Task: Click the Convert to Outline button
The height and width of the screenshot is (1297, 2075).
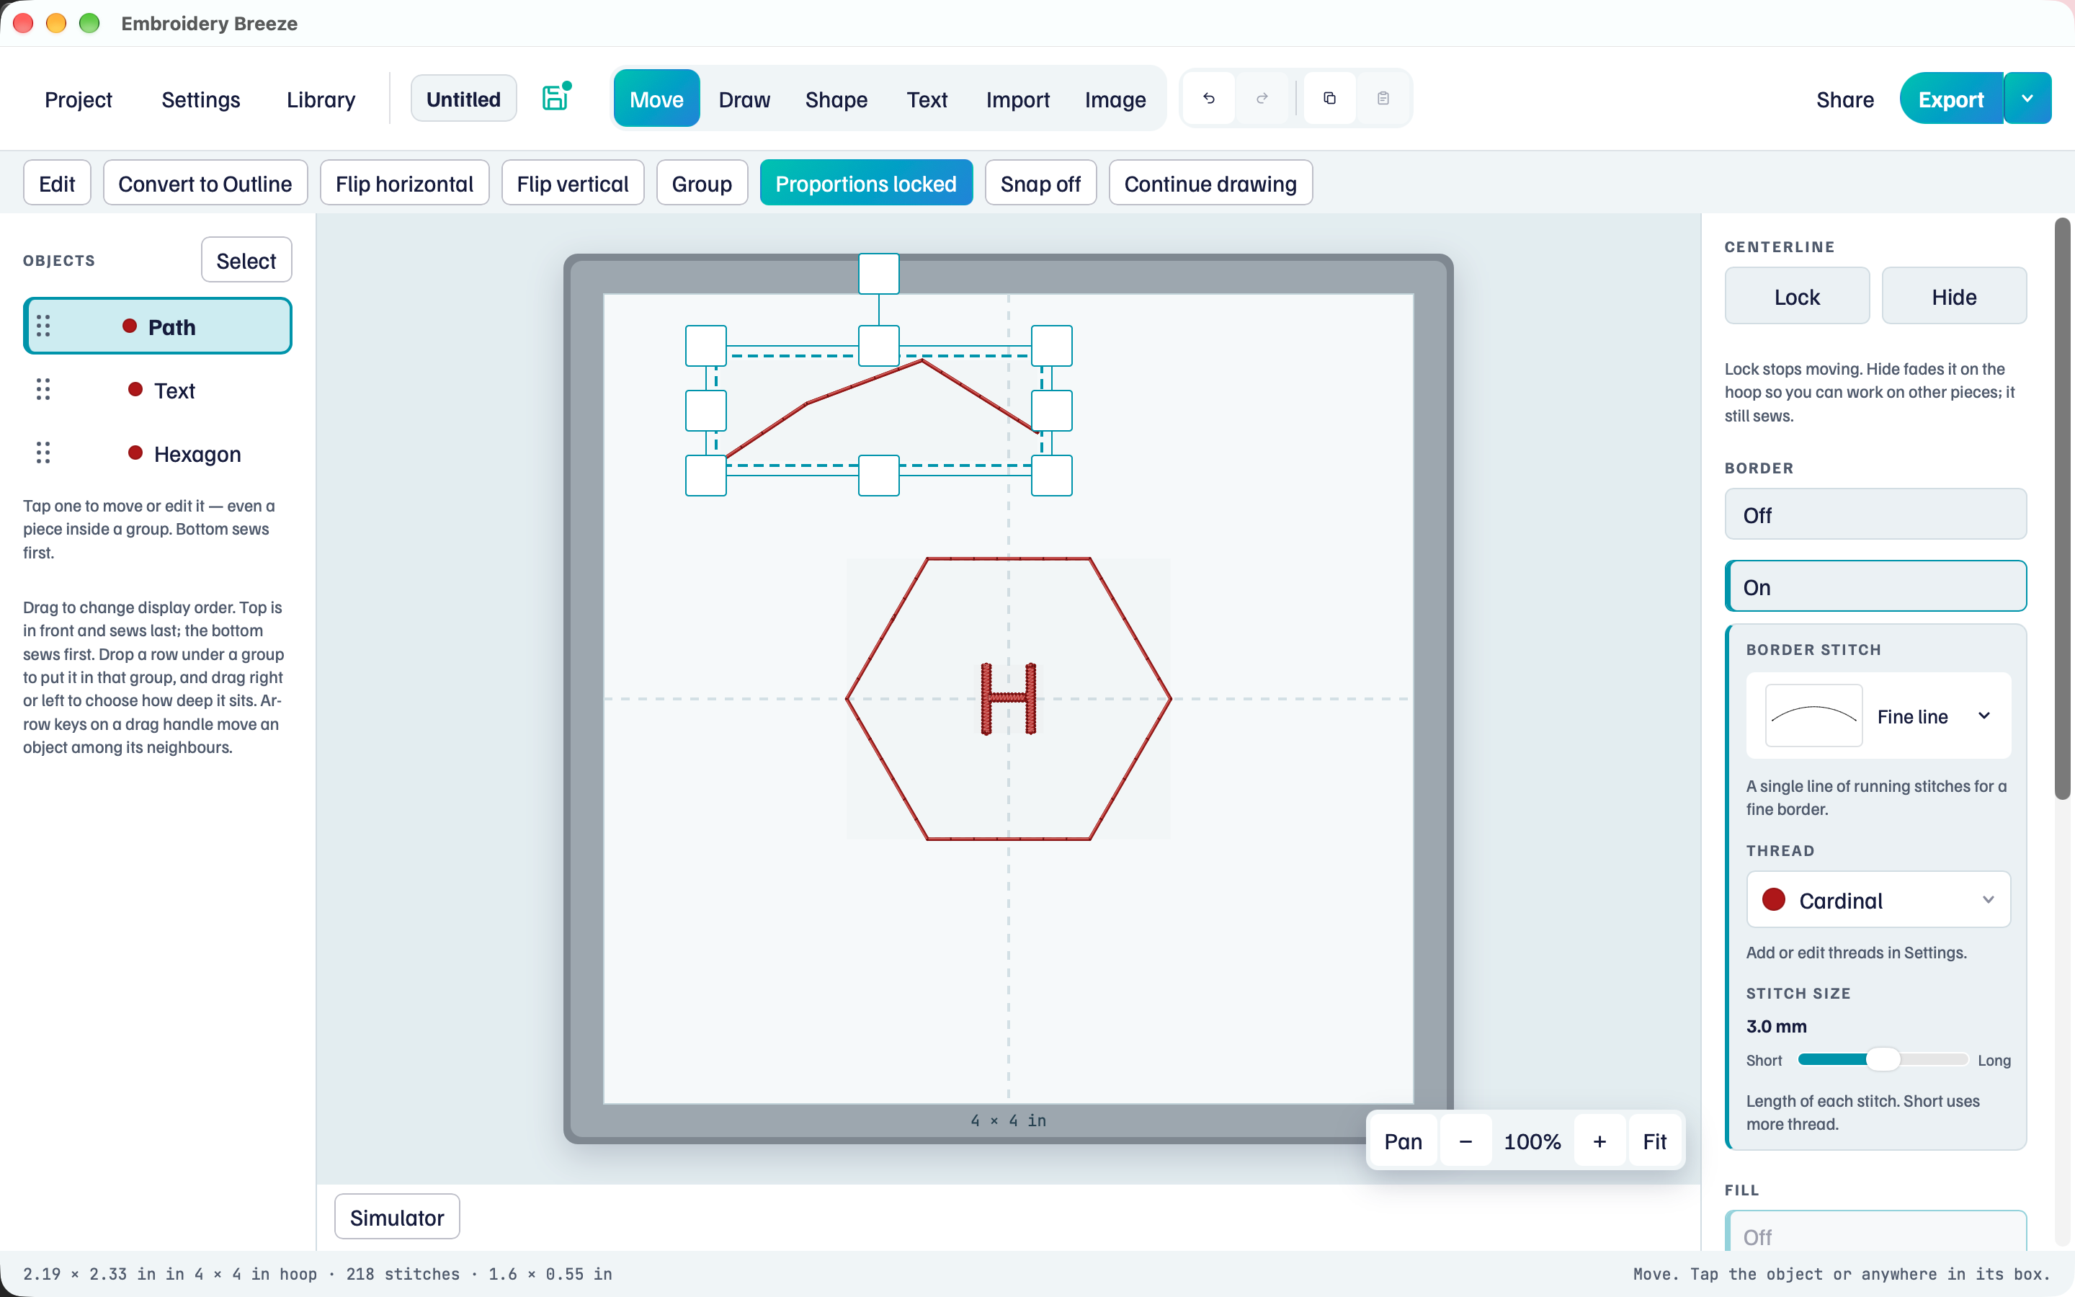Action: tap(205, 183)
